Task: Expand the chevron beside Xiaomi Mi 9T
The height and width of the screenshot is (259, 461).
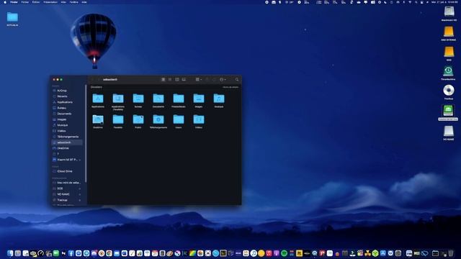Action: (80, 160)
